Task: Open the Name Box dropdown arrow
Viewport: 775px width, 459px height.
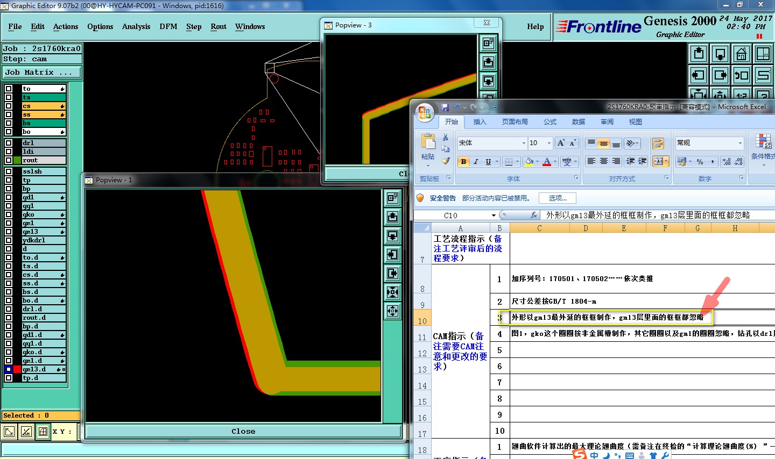Action: 494,216
